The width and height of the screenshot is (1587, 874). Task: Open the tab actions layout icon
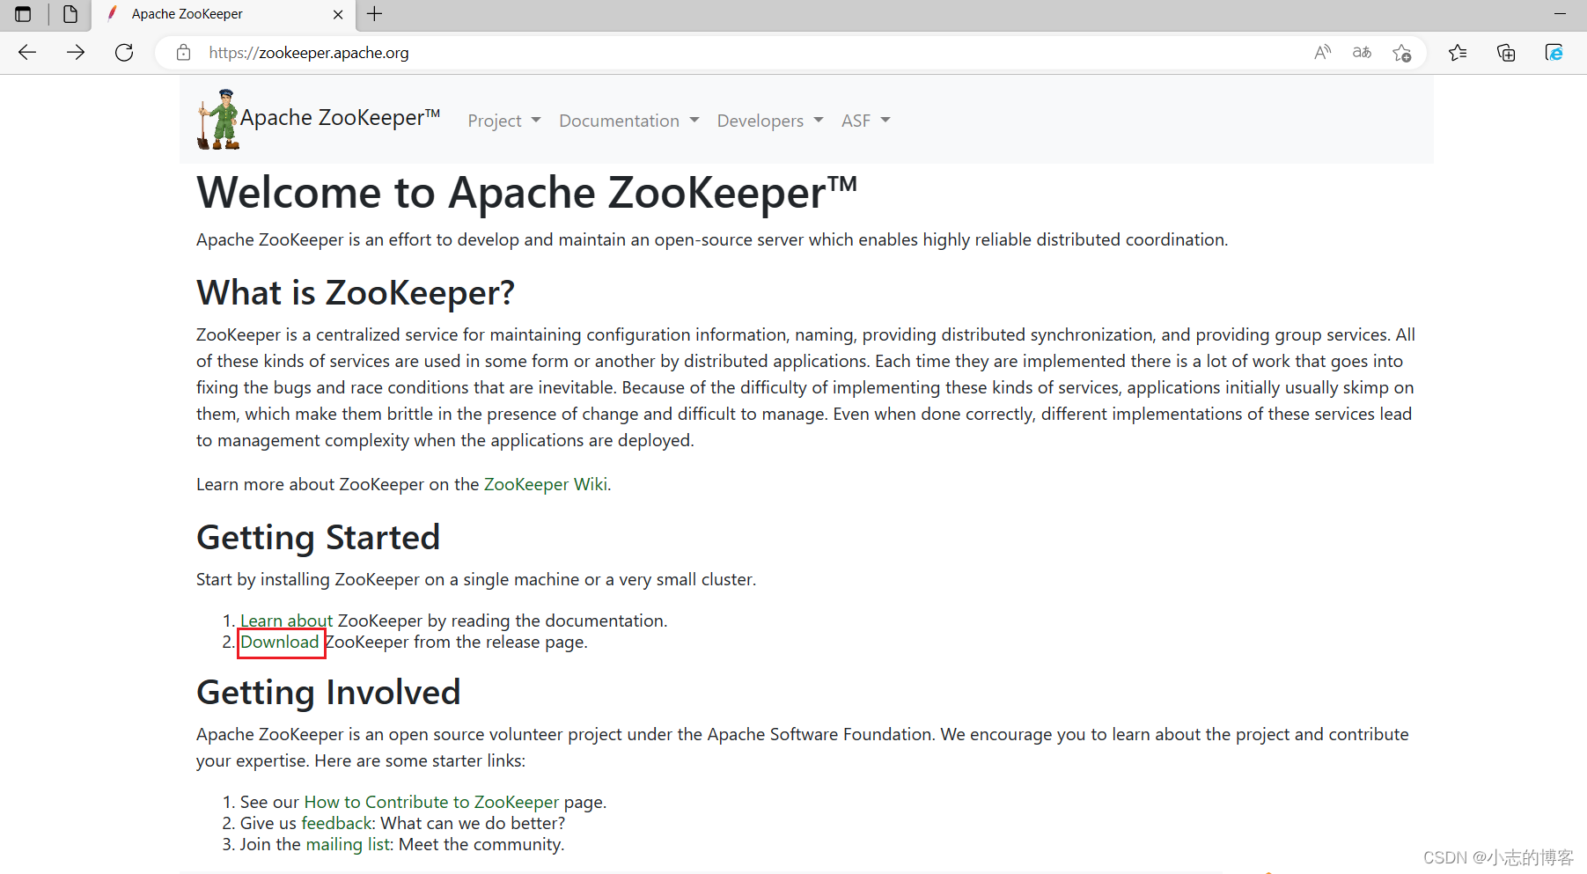pyautogui.click(x=22, y=14)
